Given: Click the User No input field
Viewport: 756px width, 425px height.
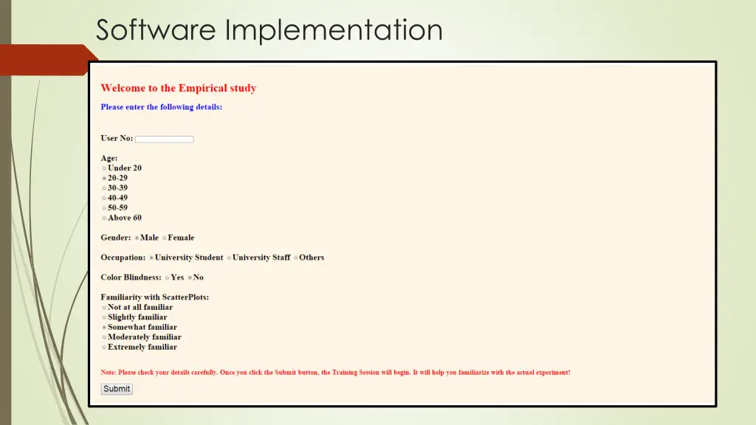Looking at the screenshot, I should [x=164, y=139].
